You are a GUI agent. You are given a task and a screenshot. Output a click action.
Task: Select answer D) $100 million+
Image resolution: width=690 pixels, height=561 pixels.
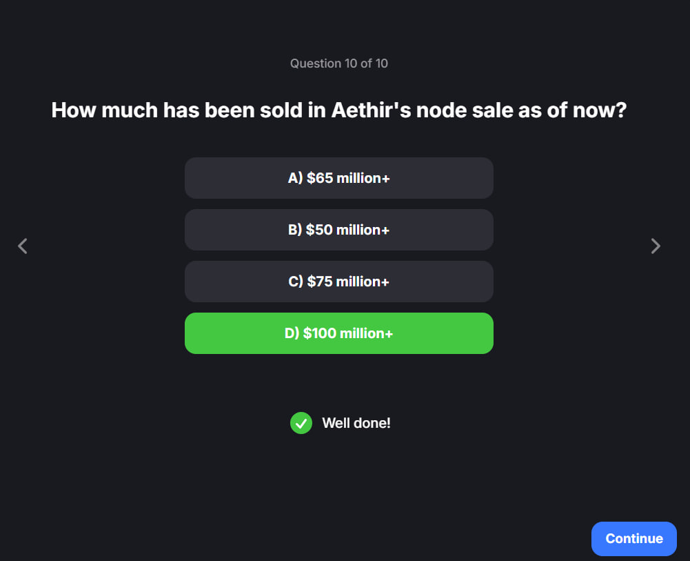338,333
